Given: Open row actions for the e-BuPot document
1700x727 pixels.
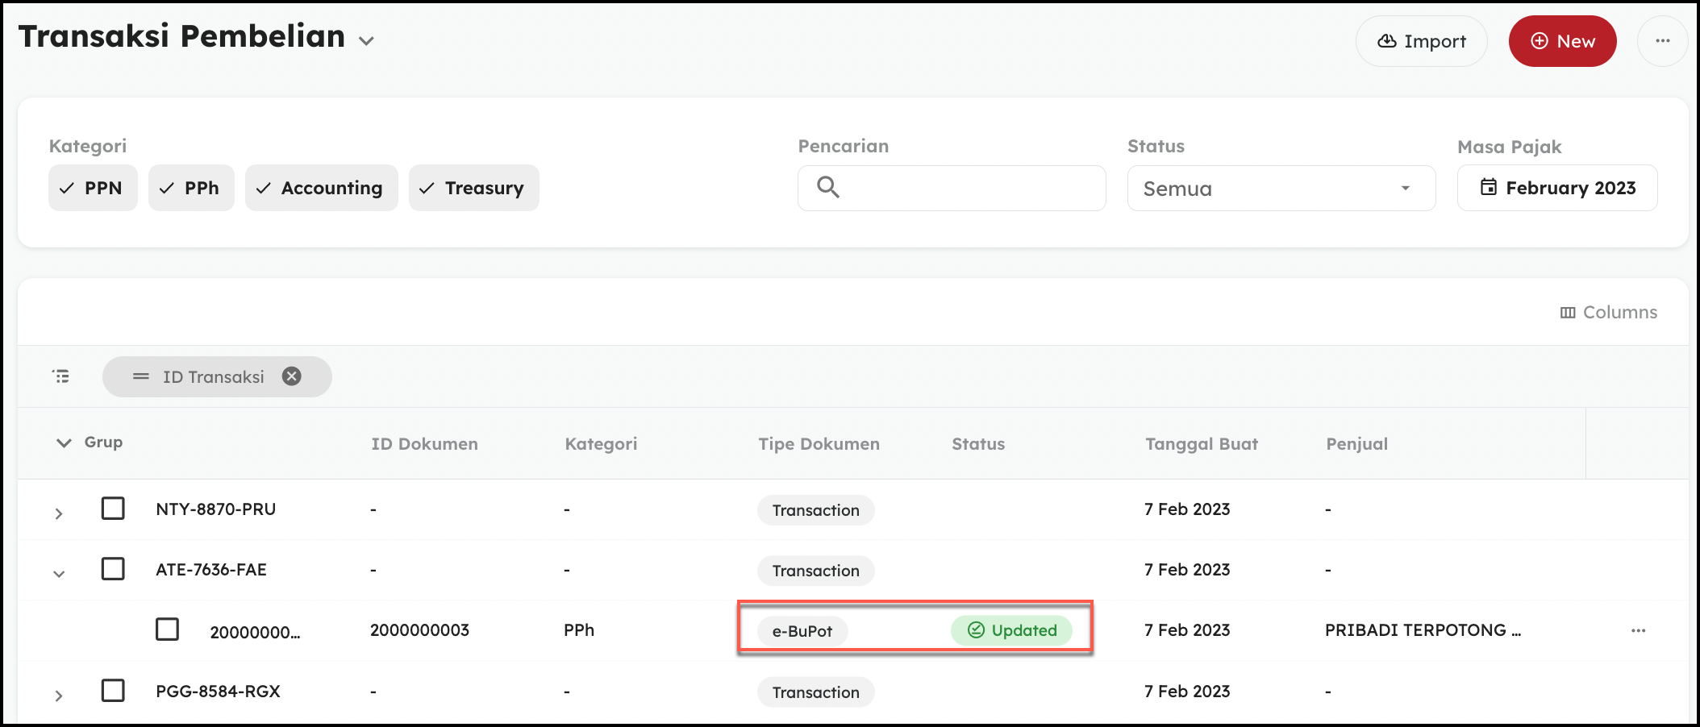Looking at the screenshot, I should (x=1638, y=630).
